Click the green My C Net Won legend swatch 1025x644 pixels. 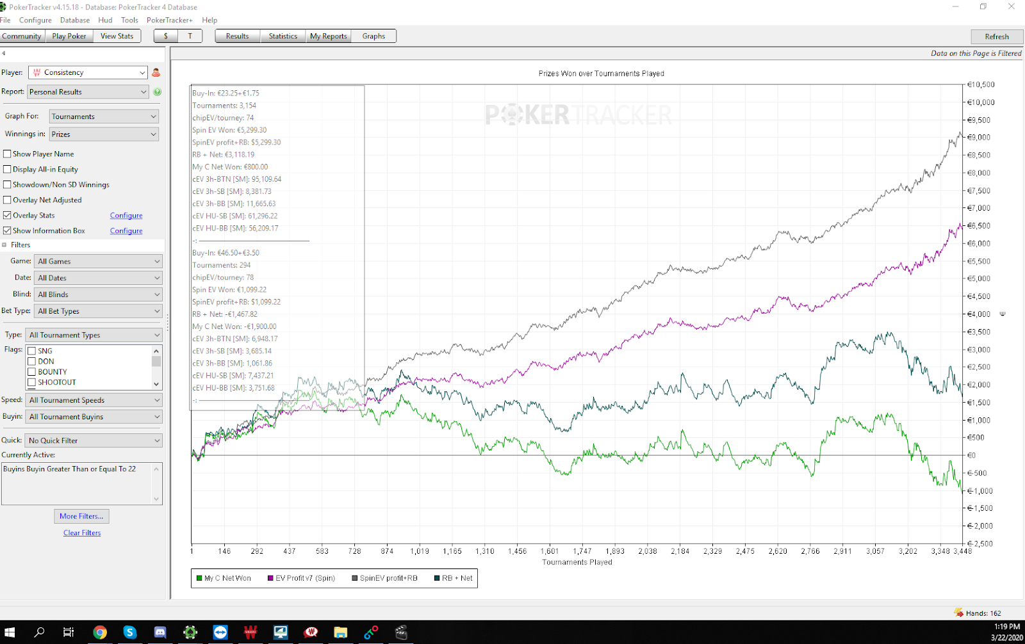[200, 578]
